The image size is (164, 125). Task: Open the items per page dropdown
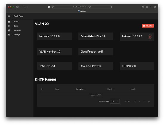[x=115, y=101]
